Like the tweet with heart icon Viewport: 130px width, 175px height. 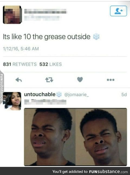tap(80, 80)
